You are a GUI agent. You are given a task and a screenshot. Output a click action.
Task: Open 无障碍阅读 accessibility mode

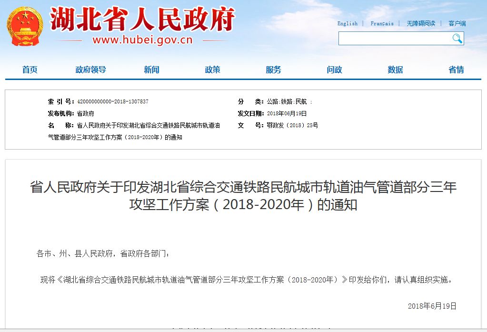(420, 23)
